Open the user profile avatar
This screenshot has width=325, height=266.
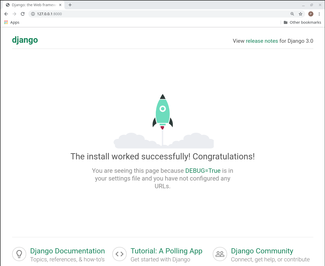[311, 14]
